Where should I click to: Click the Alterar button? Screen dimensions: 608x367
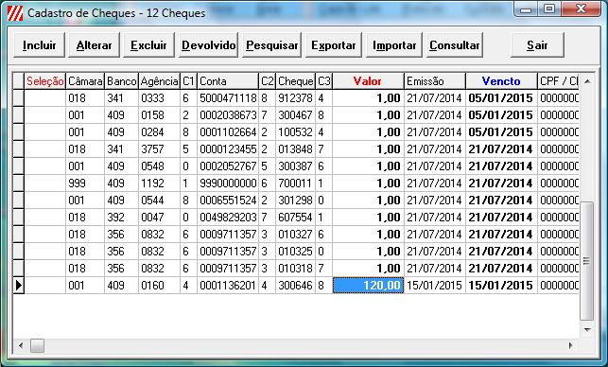pyautogui.click(x=94, y=45)
